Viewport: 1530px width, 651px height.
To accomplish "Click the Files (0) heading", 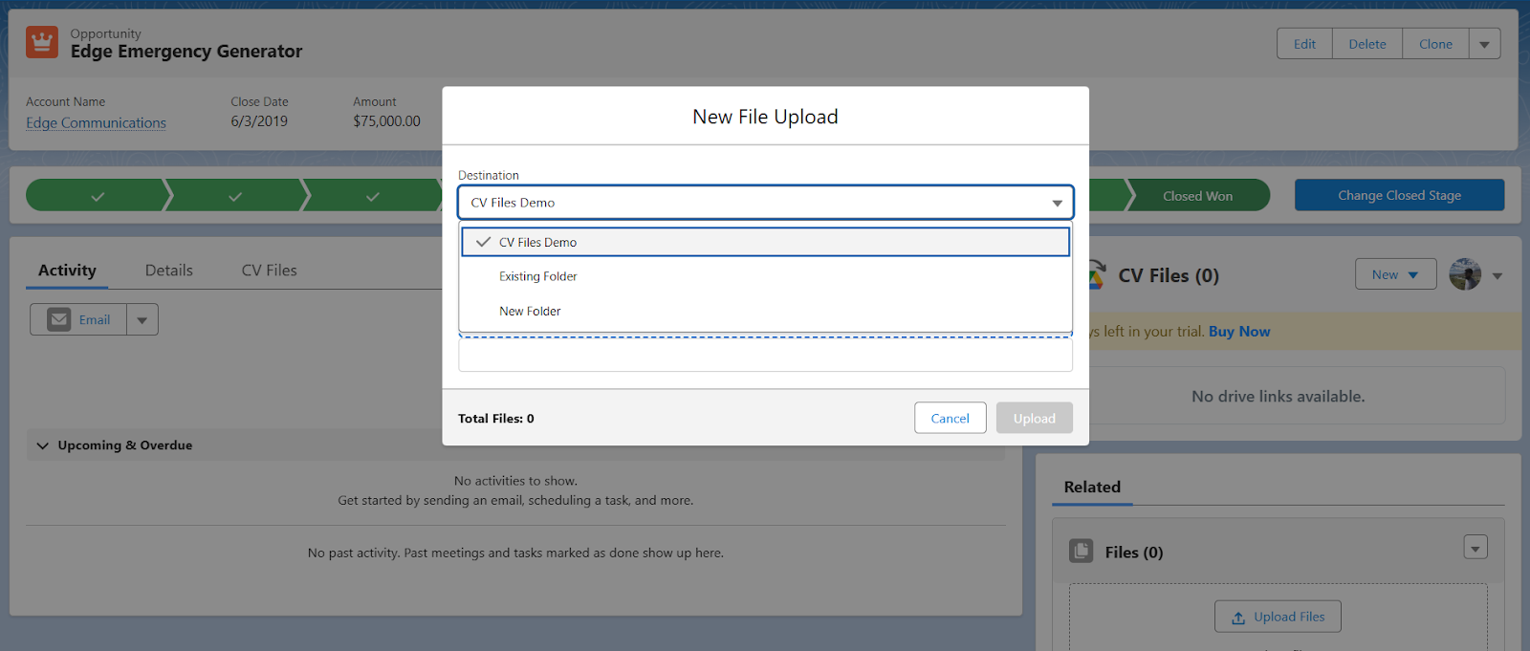I will (x=1134, y=553).
